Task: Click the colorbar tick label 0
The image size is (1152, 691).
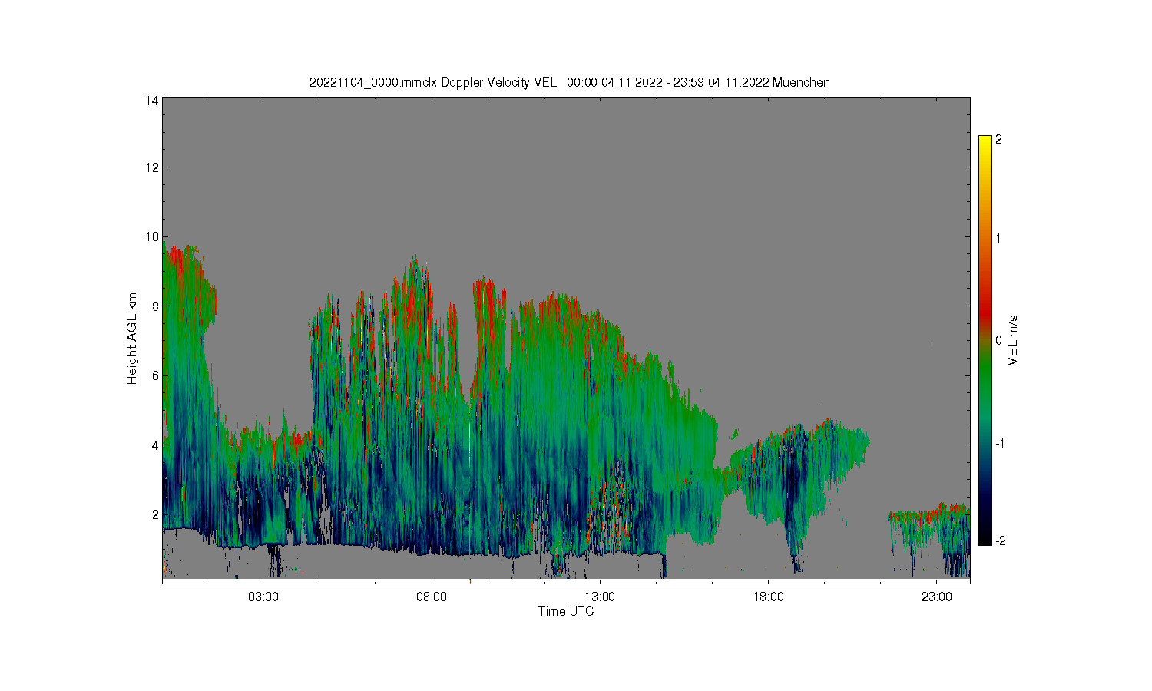Action: (x=998, y=340)
